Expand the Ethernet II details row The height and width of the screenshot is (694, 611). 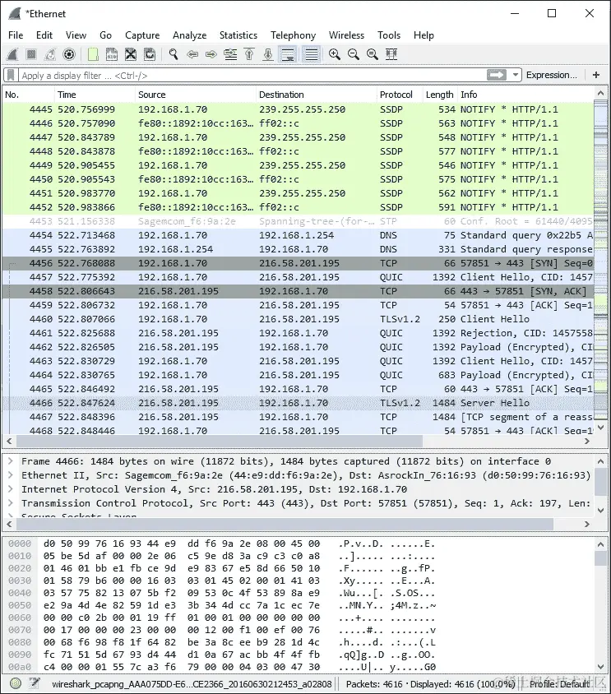click(10, 475)
